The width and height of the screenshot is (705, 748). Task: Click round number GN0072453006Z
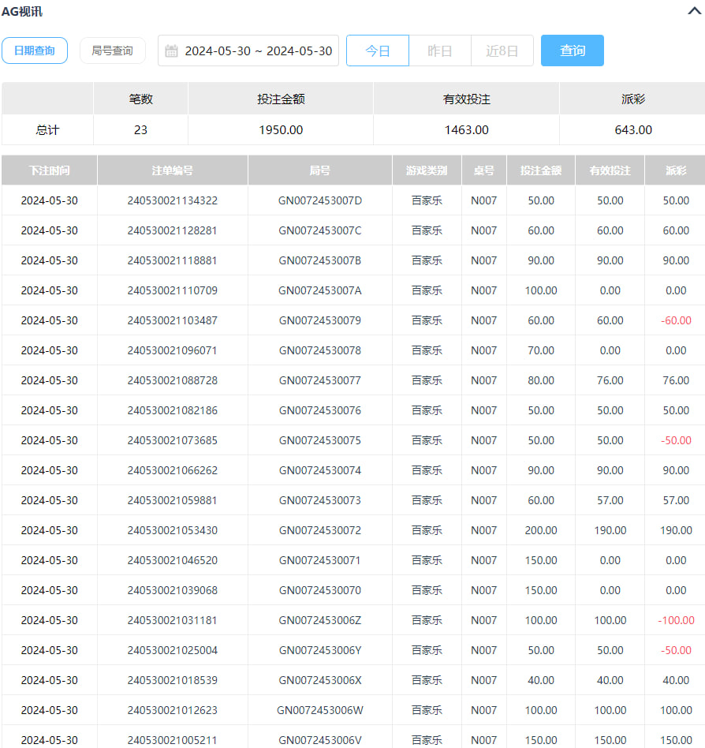tap(319, 620)
